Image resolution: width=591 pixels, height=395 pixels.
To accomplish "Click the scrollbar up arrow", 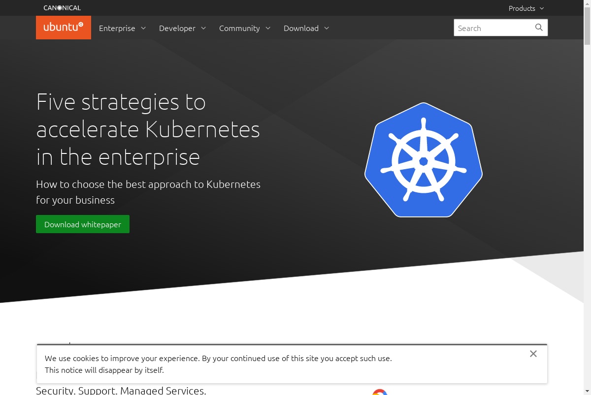I will [x=587, y=3].
